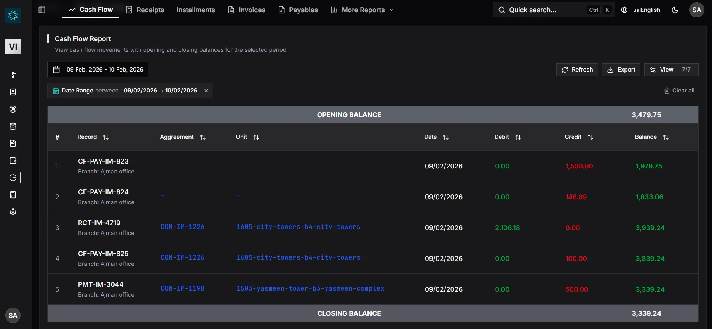Switch to the Payables tab

point(298,10)
